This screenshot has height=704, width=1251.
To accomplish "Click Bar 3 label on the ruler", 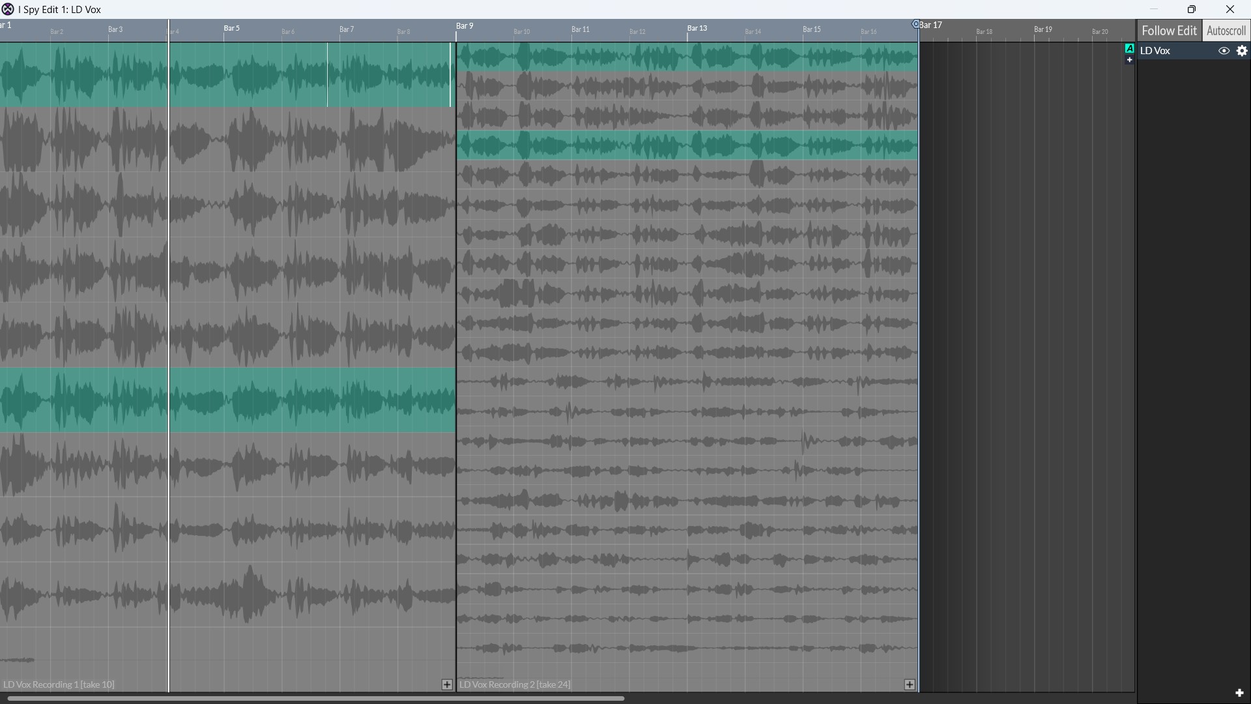I will pos(115,29).
